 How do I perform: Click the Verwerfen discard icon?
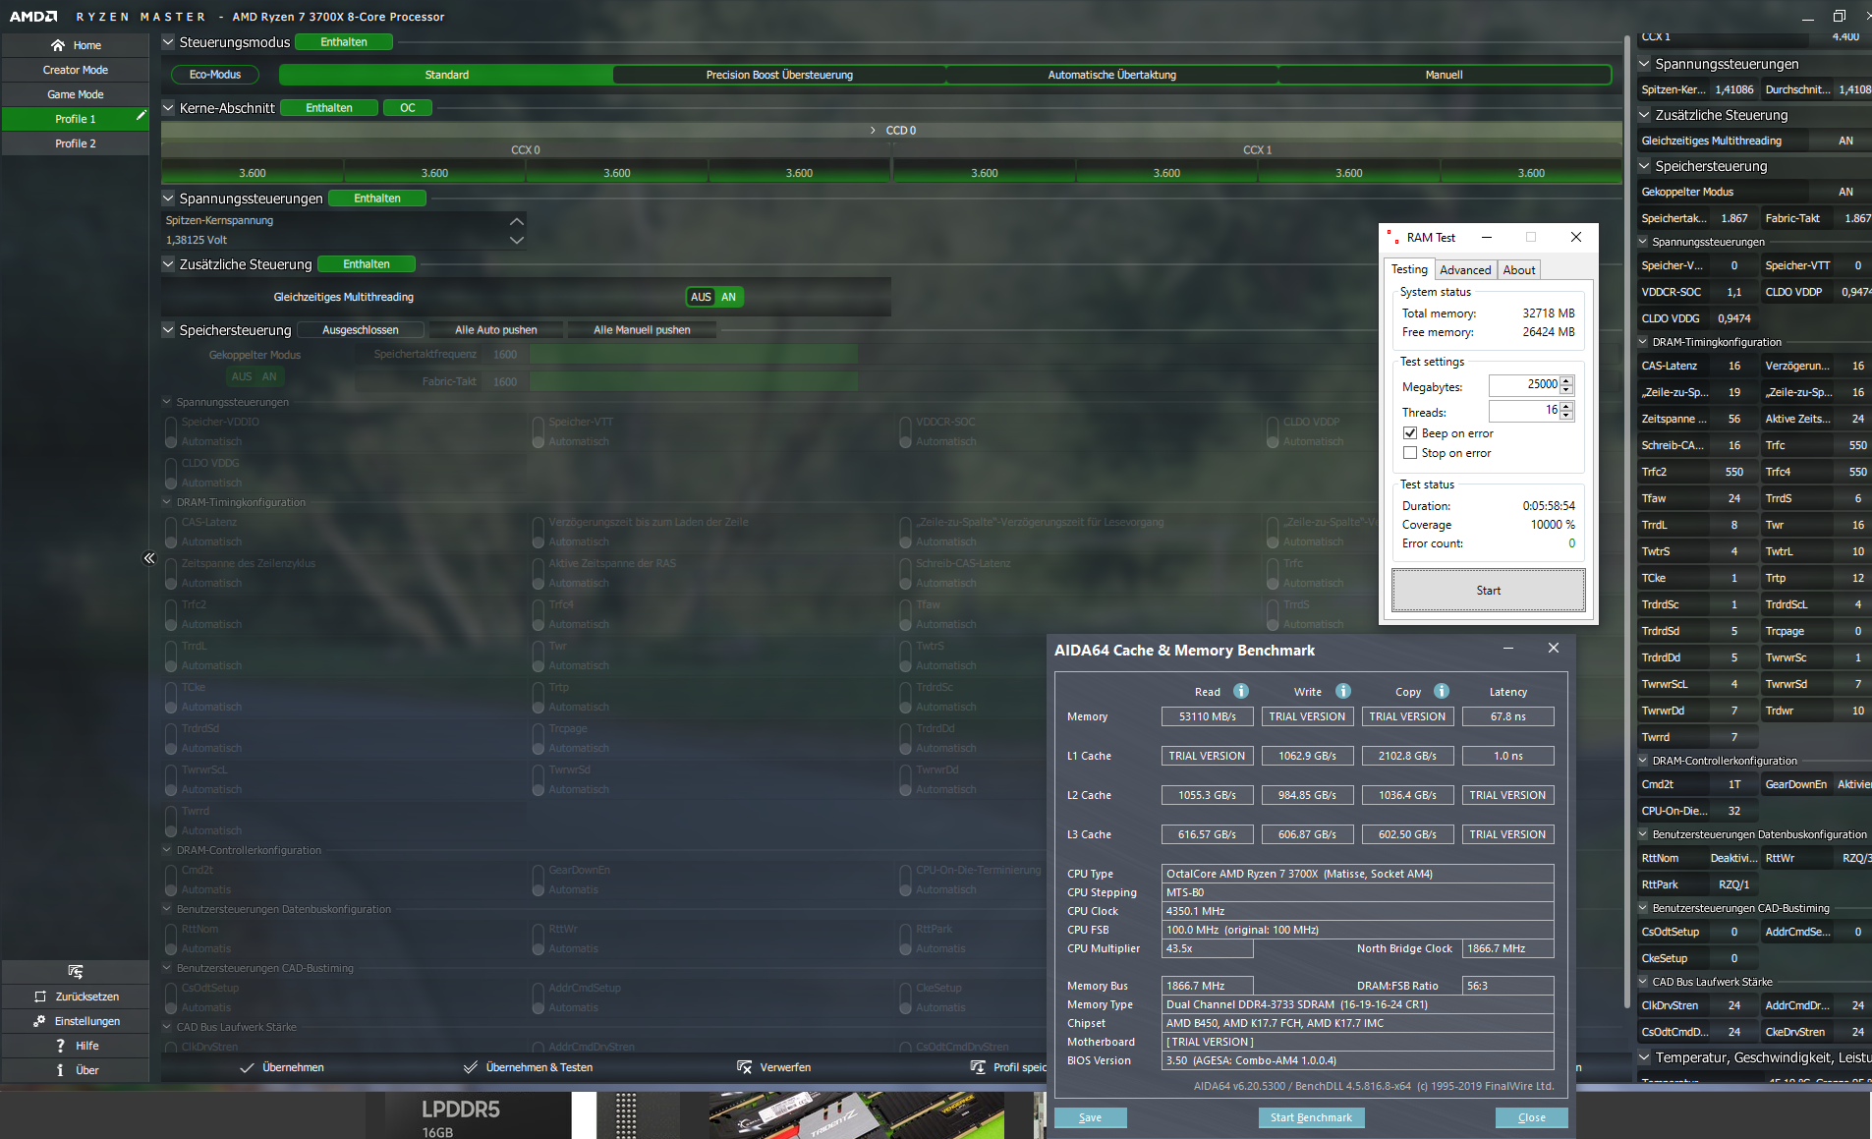click(x=744, y=1067)
